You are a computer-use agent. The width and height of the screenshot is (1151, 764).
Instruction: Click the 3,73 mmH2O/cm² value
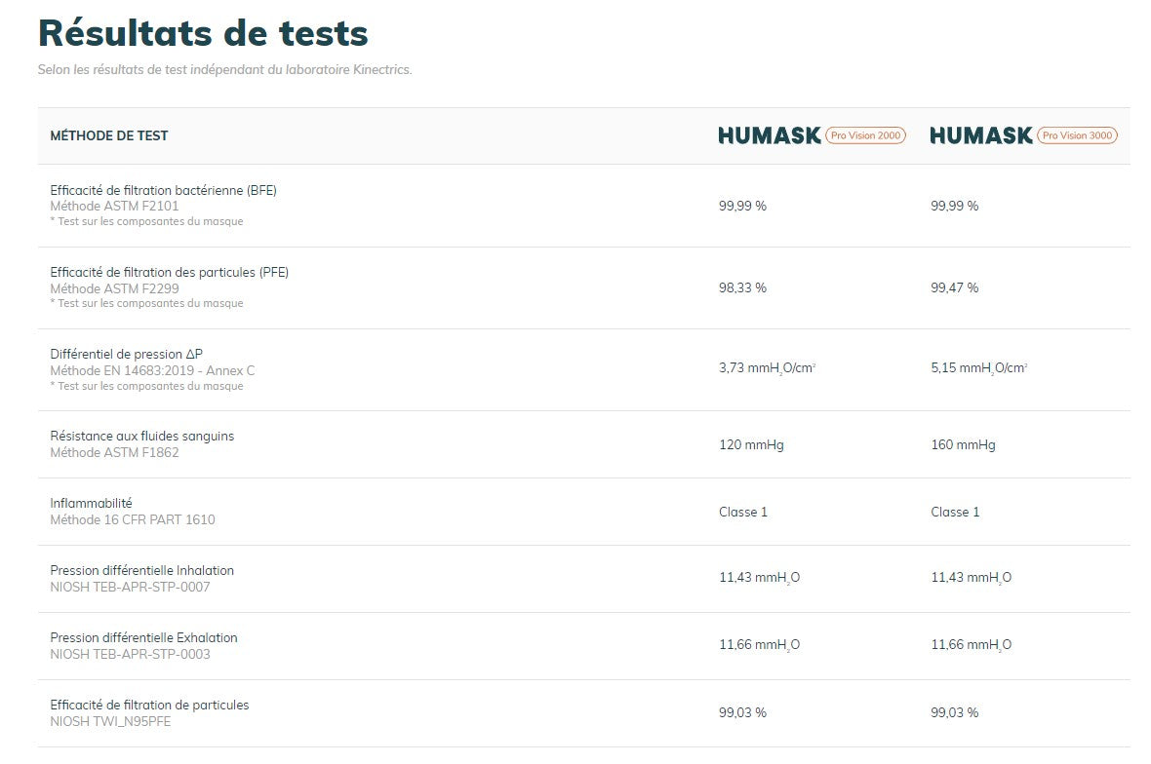pyautogui.click(x=767, y=368)
